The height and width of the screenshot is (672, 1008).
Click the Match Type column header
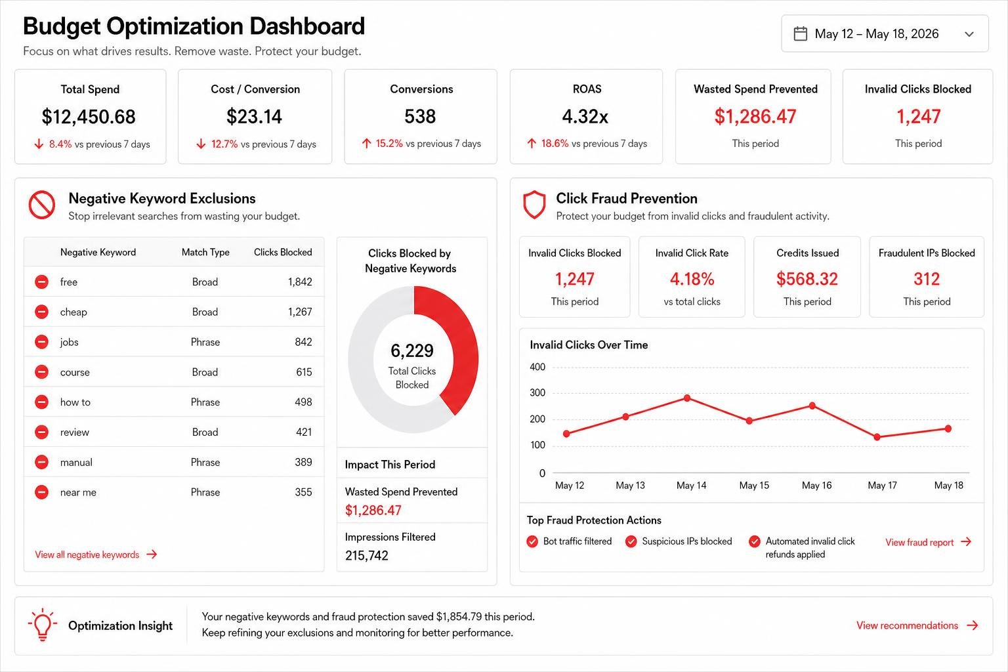[x=205, y=252]
